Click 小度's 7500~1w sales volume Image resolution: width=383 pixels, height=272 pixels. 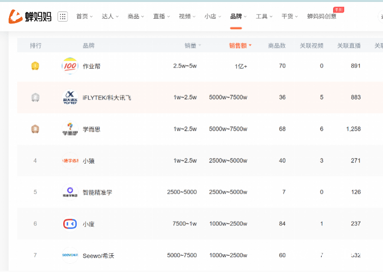coord(185,224)
